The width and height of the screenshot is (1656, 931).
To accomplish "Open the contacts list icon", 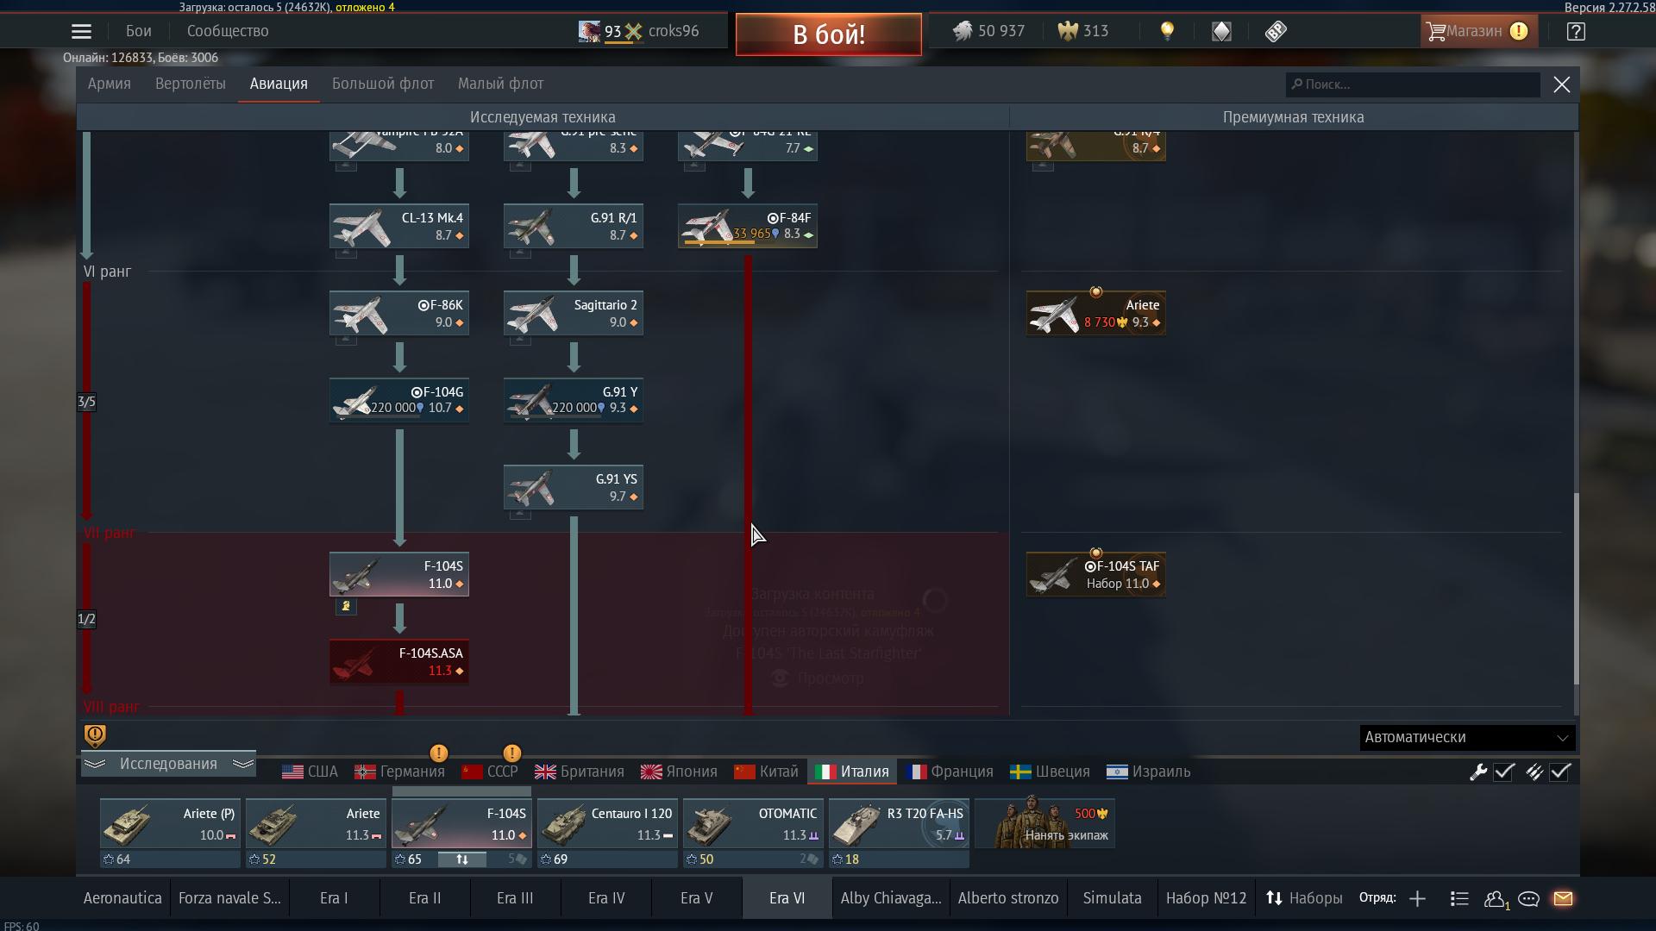I will (1459, 898).
